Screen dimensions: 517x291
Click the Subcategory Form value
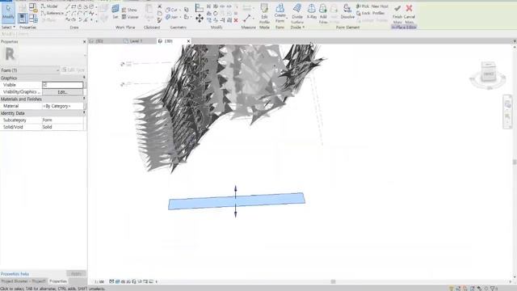(63, 120)
